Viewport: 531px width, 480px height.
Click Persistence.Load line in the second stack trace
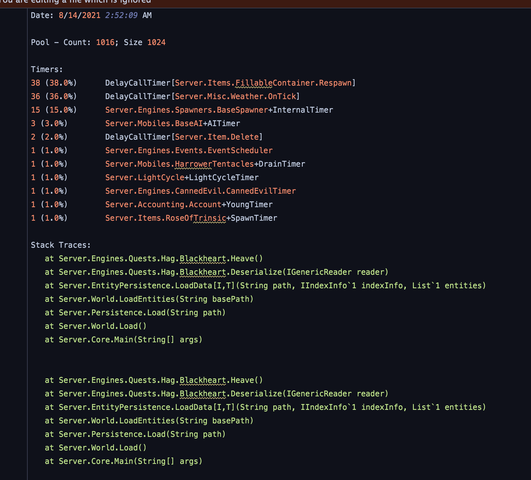click(135, 434)
